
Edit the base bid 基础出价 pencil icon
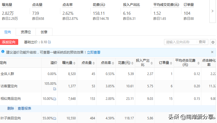click(x=49, y=42)
